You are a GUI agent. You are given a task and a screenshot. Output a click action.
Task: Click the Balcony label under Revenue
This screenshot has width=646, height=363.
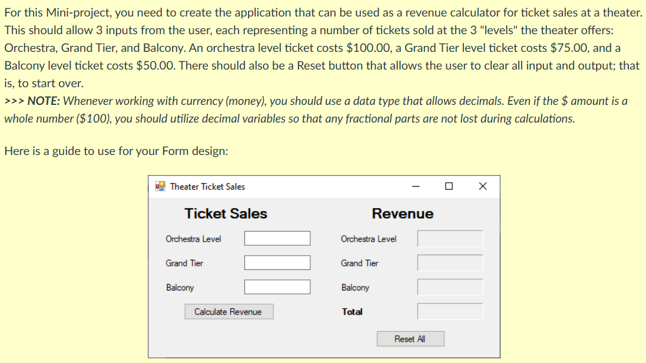tap(354, 288)
